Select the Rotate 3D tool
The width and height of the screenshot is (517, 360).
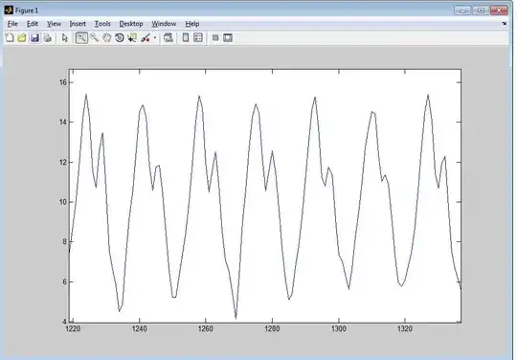[120, 38]
